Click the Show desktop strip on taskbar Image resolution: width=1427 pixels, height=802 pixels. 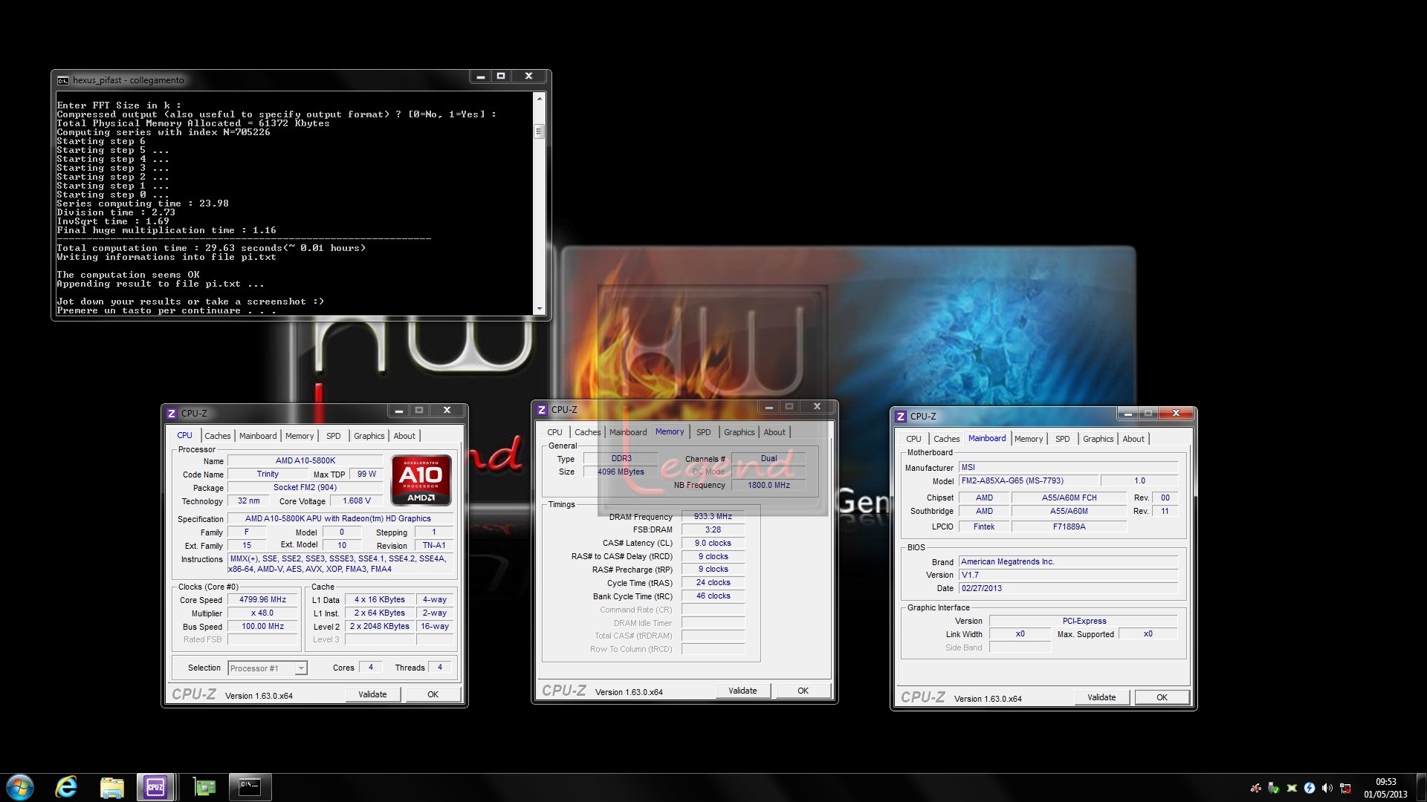coord(1422,787)
